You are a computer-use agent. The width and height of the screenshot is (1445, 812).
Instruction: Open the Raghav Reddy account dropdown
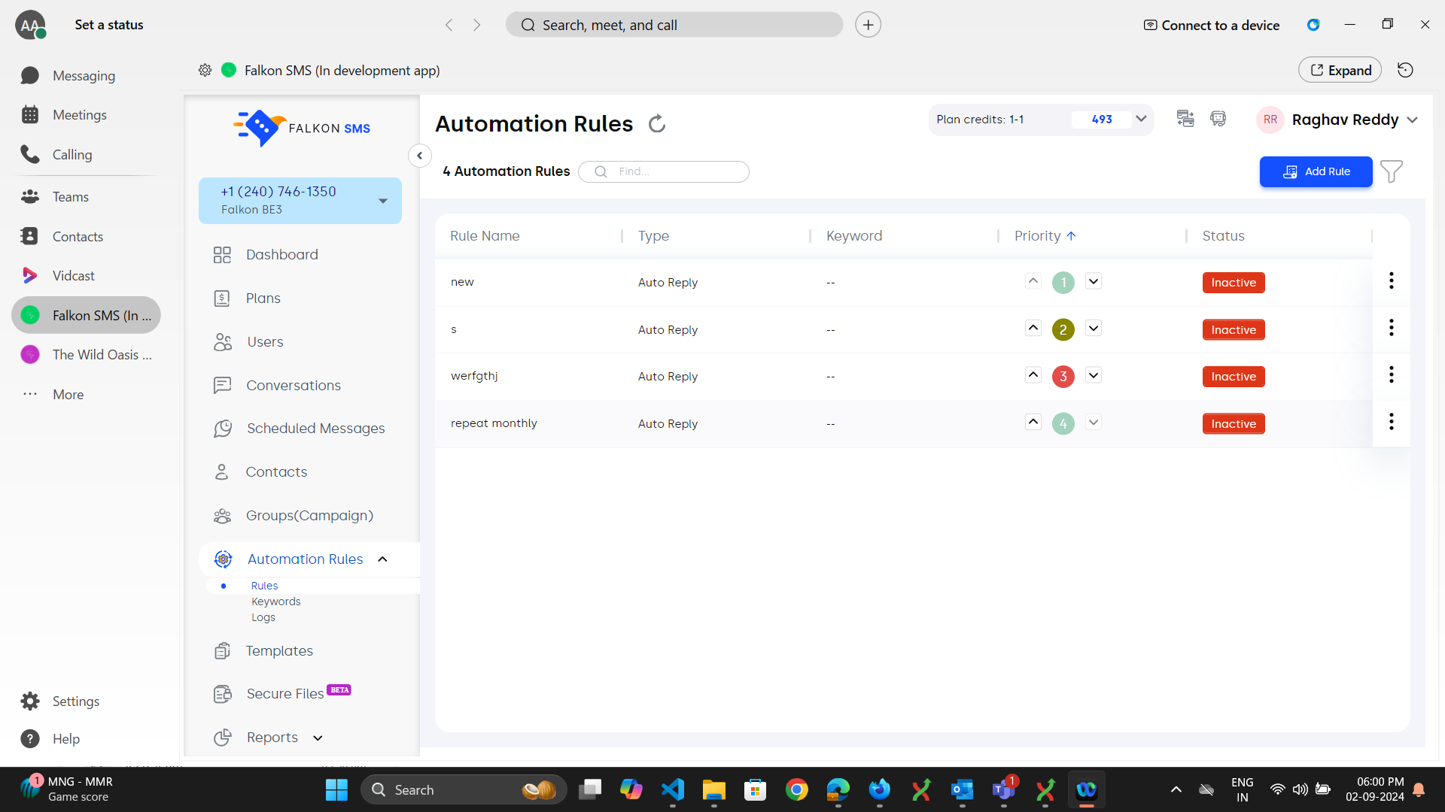pyautogui.click(x=1413, y=120)
